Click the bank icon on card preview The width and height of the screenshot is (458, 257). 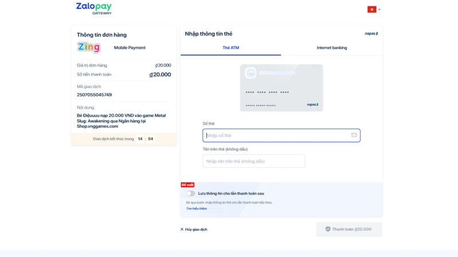(251, 73)
